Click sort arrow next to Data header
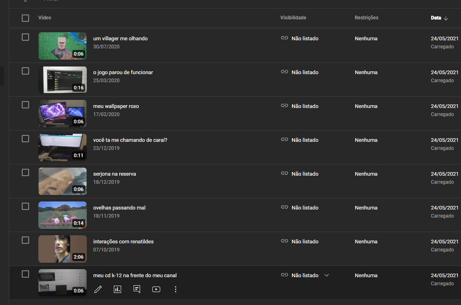461x305 pixels. click(x=446, y=18)
